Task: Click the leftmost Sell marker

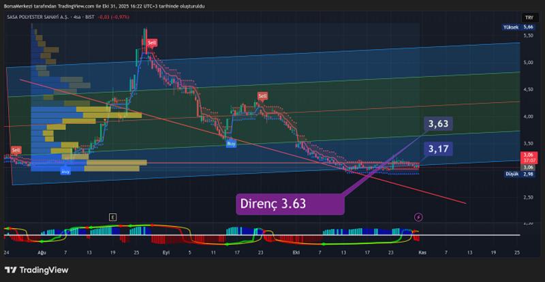Action: (16, 149)
